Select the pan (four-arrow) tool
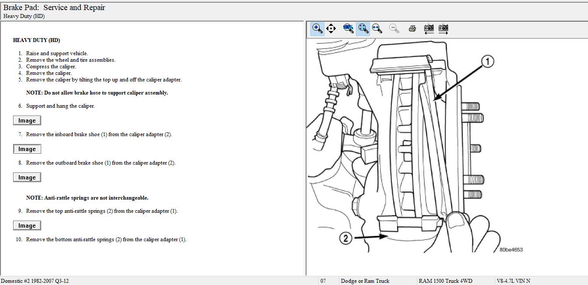Image resolution: width=588 pixels, height=285 pixels. [331, 29]
